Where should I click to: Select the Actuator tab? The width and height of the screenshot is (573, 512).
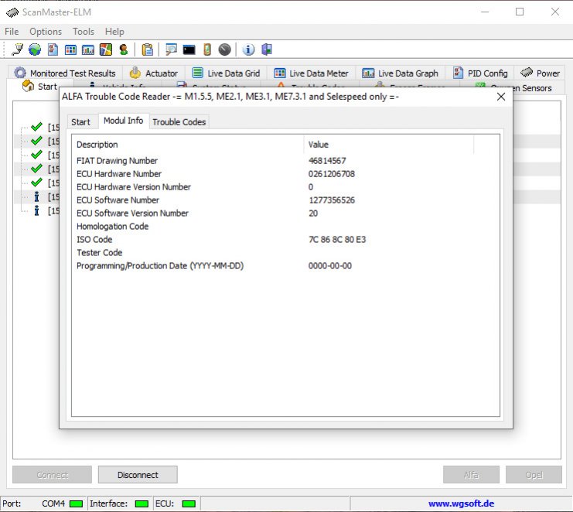[x=153, y=73]
